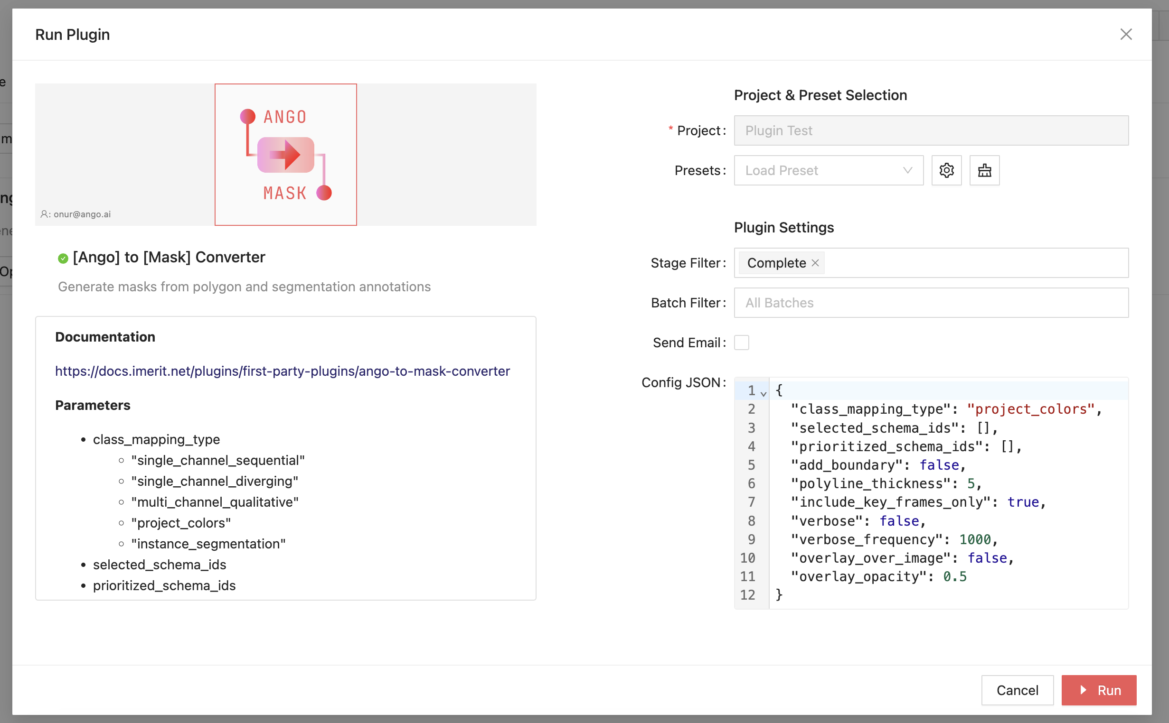The height and width of the screenshot is (723, 1169).
Task: Click the Project field showing Plugin Test
Action: (931, 130)
